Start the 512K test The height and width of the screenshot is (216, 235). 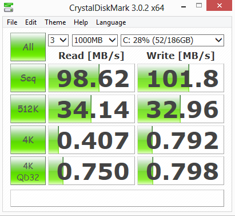28,109
